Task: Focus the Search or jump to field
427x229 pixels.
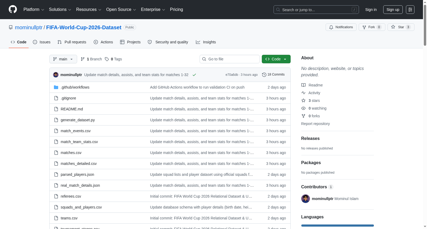Action: coord(316,10)
